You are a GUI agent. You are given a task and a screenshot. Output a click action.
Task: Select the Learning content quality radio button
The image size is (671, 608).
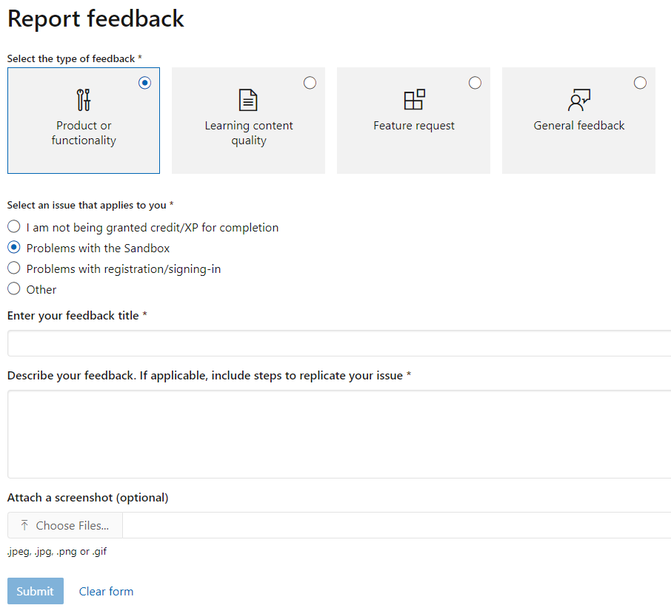310,83
